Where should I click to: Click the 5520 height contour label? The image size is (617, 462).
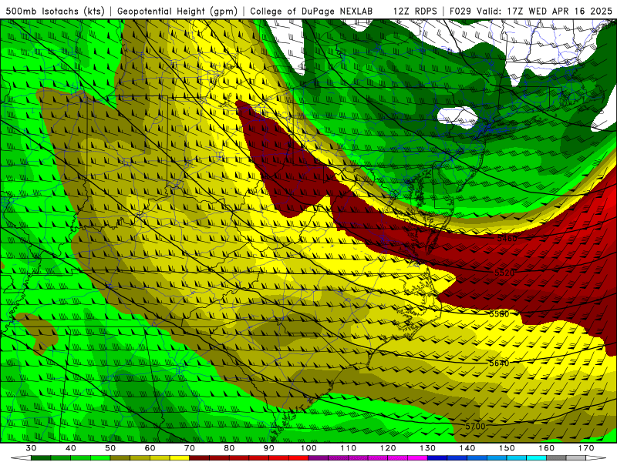[504, 273]
